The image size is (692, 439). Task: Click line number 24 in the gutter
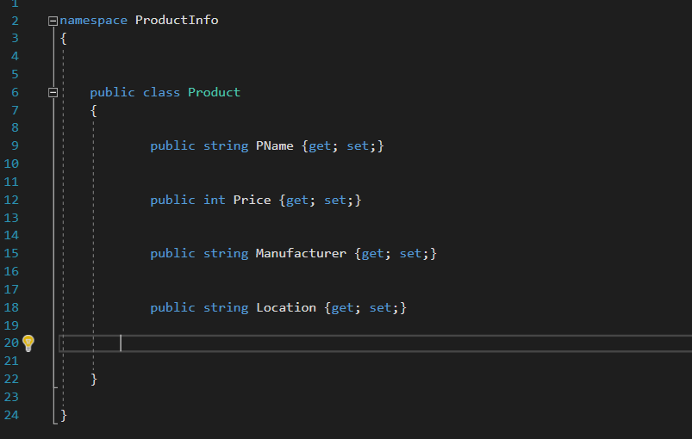click(x=11, y=415)
